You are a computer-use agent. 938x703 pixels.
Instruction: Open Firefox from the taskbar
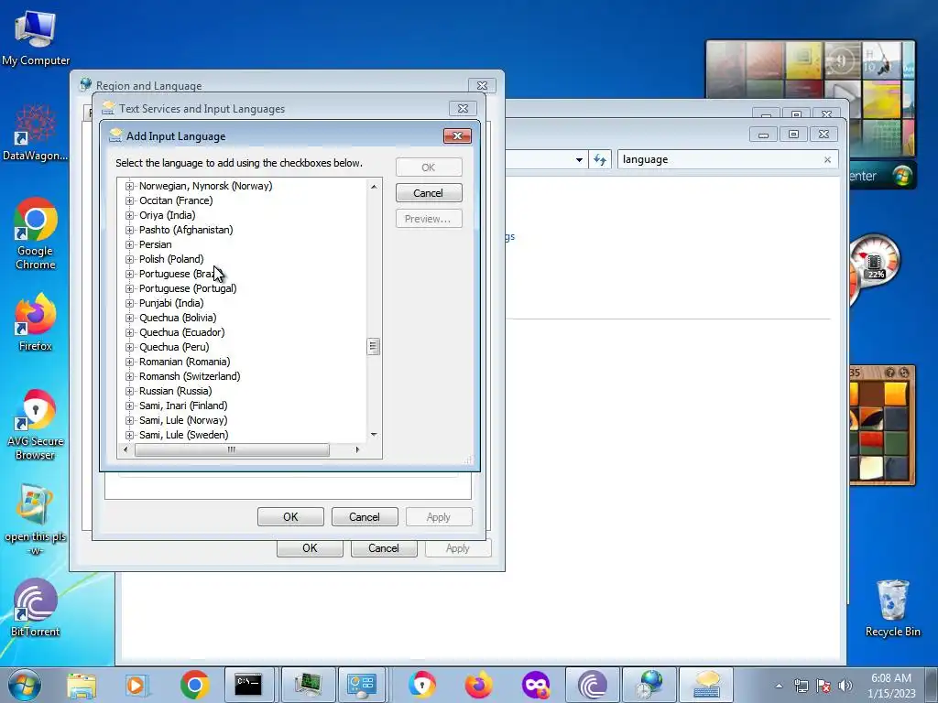coord(478,685)
